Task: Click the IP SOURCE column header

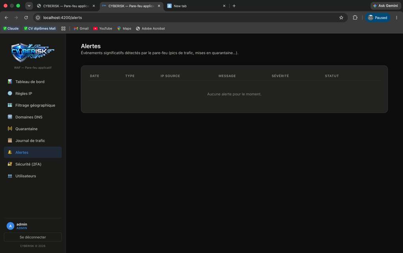Action: [x=170, y=76]
